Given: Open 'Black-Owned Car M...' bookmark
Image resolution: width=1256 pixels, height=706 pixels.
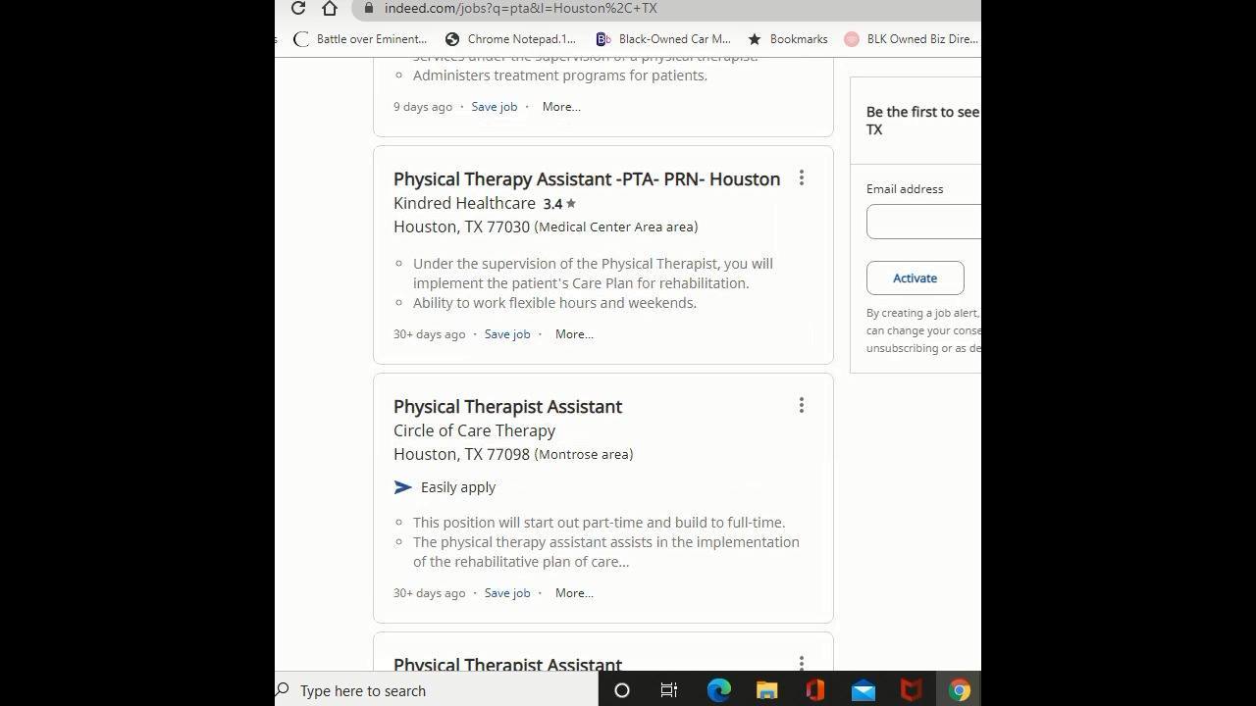Looking at the screenshot, I should [663, 39].
